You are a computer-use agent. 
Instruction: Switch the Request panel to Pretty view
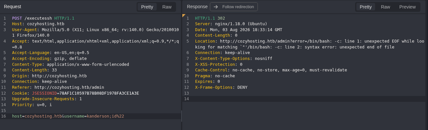pyautogui.click(x=147, y=7)
